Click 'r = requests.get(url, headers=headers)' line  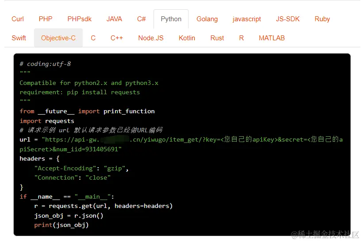point(103,206)
